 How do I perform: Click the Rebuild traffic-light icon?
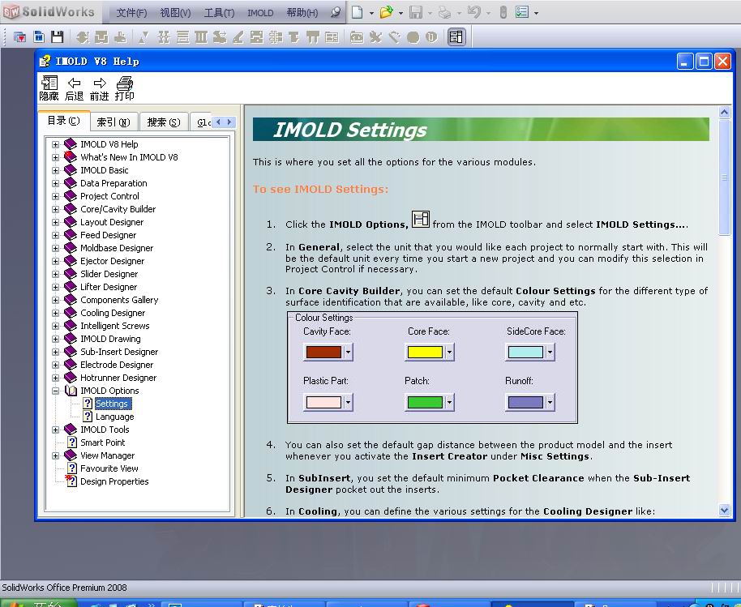[503, 12]
